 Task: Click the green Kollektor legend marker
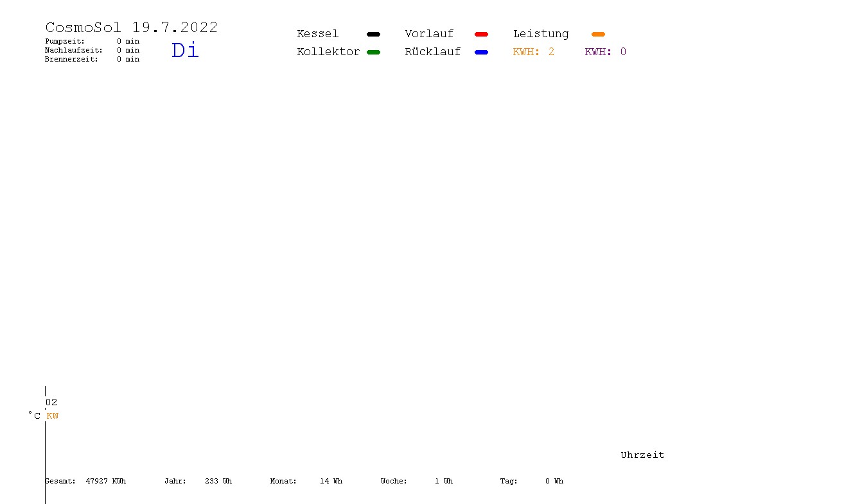[x=373, y=52]
